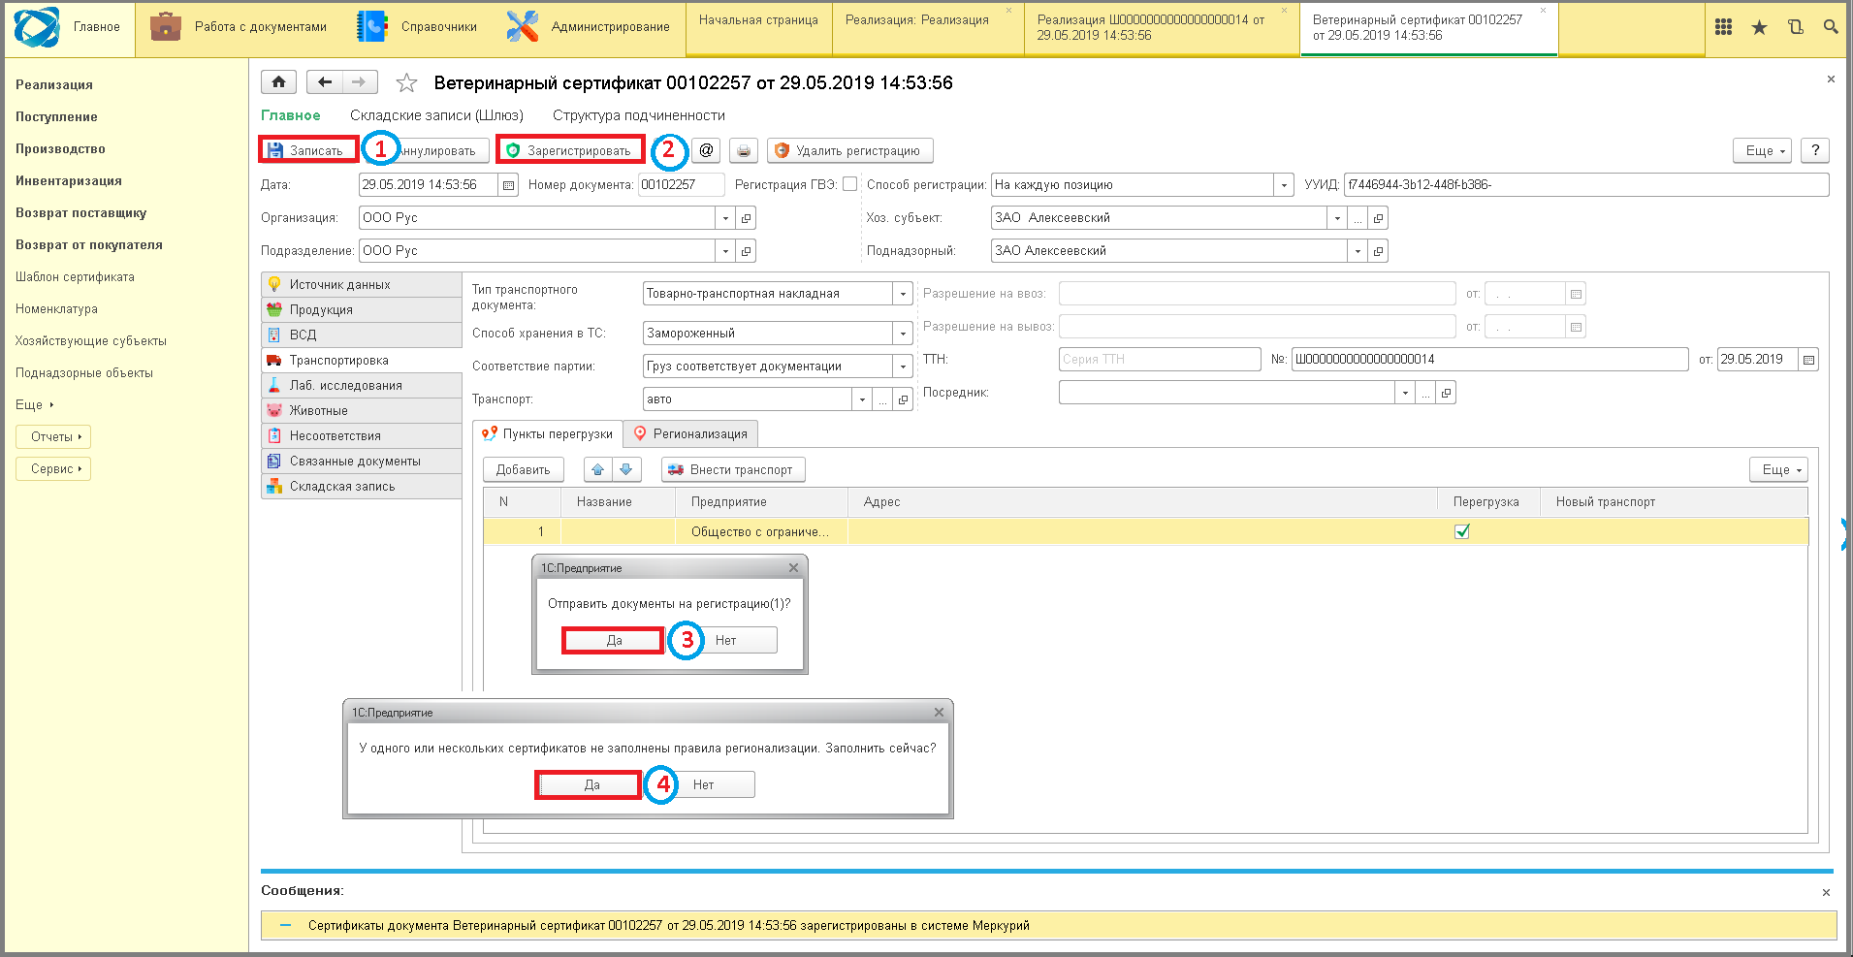This screenshot has height=957, width=1853.
Task: Click the Внести транспорт button
Action: point(733,469)
